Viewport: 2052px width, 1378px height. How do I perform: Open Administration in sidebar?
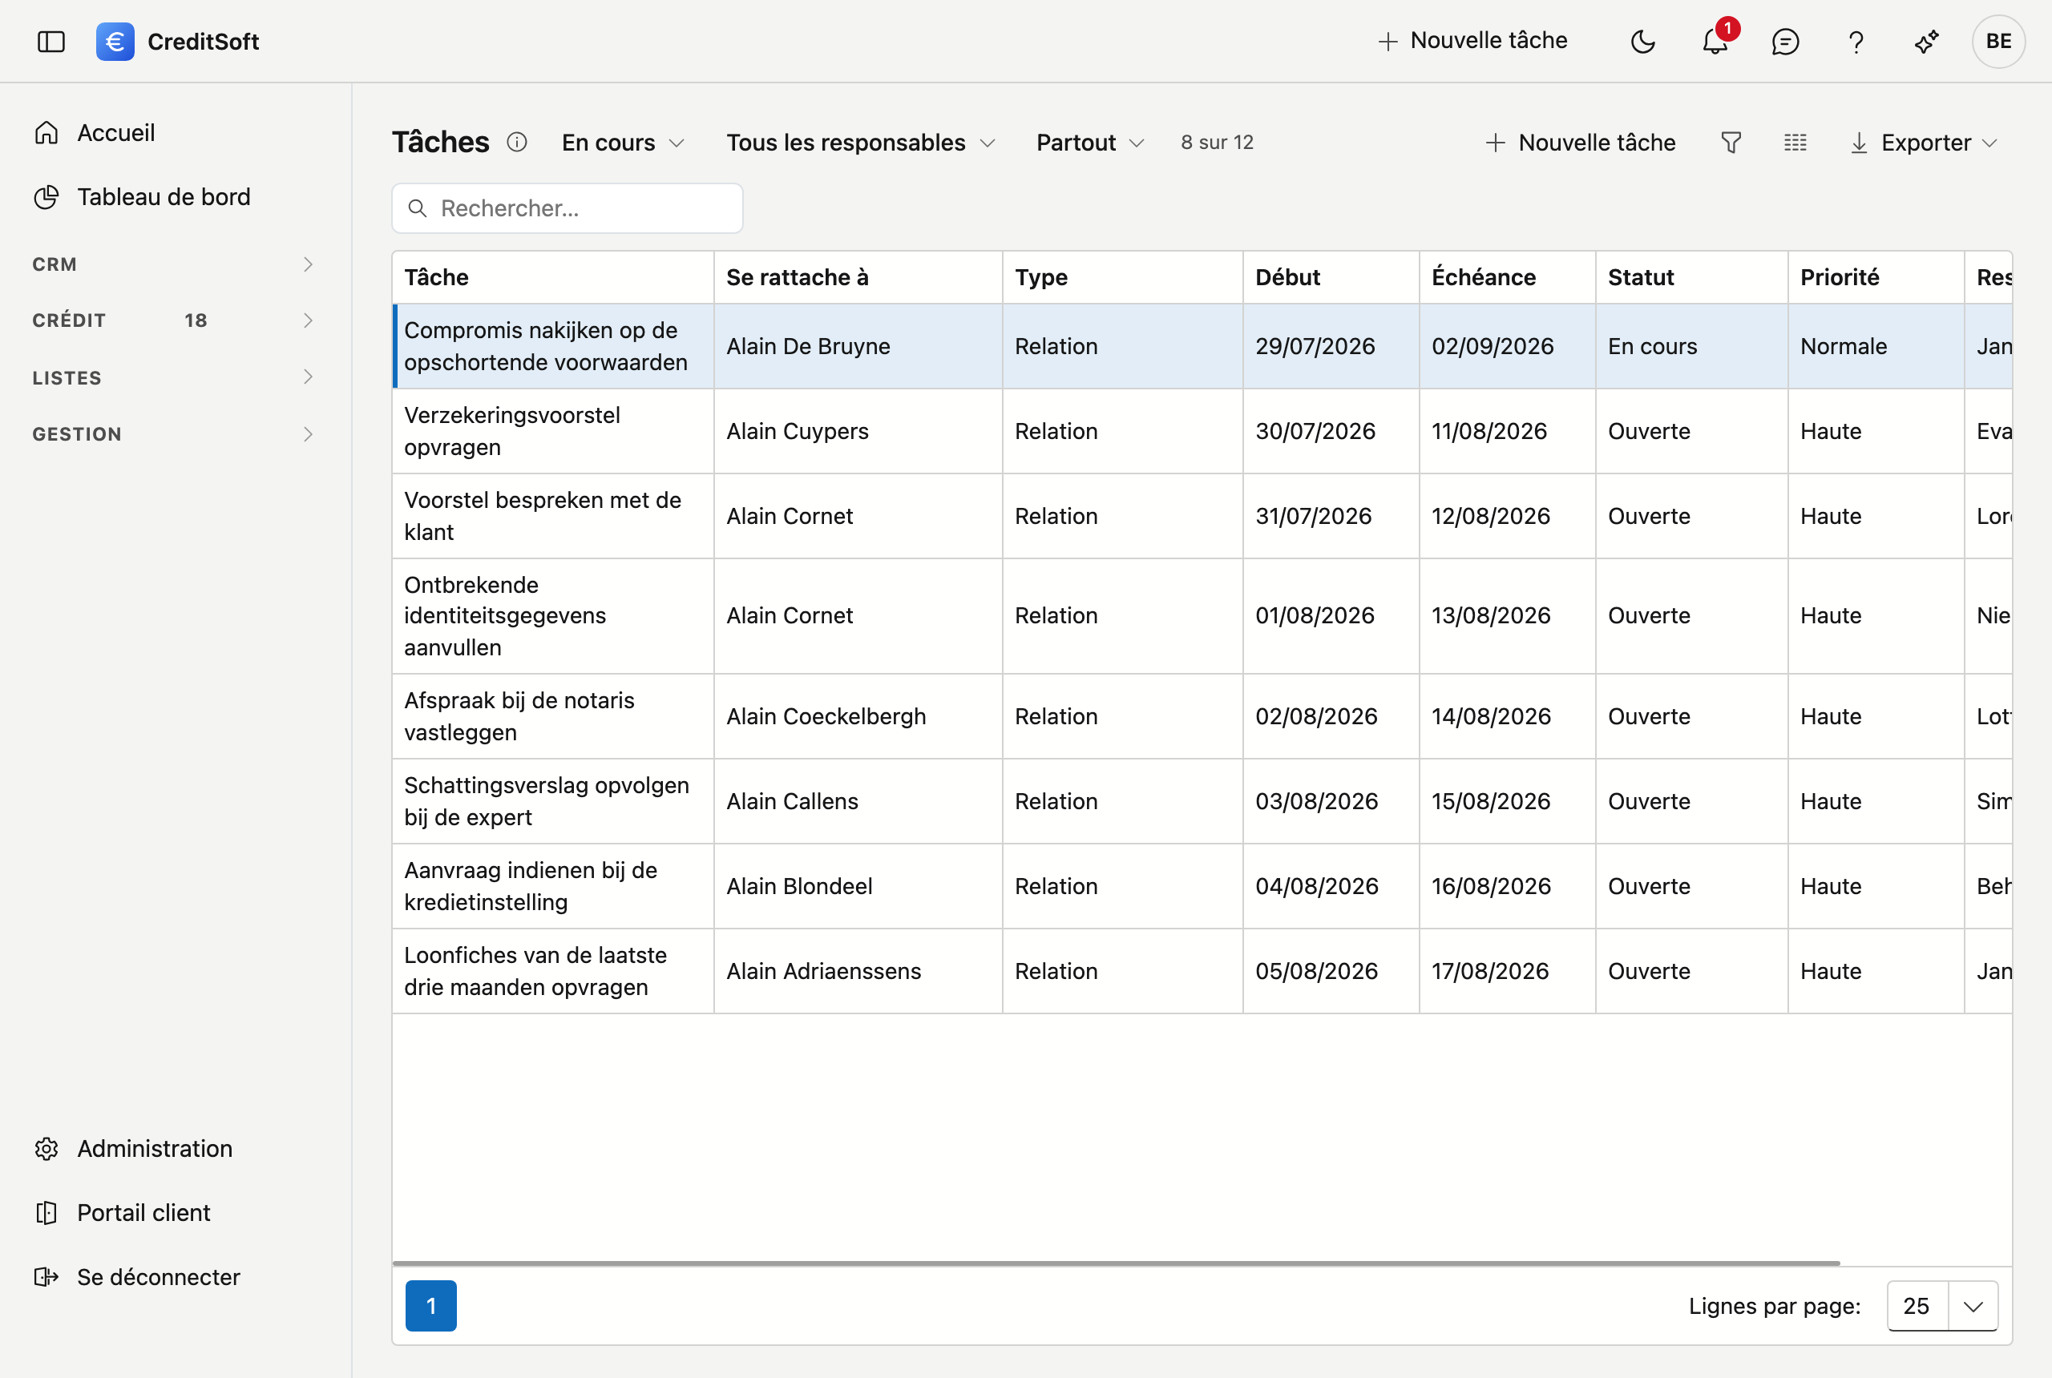tap(155, 1149)
